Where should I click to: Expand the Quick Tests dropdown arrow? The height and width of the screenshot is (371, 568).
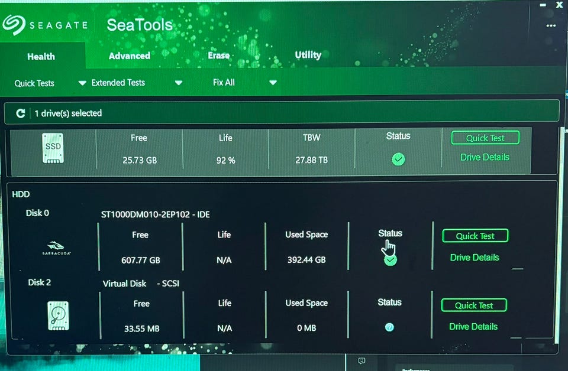click(x=82, y=83)
